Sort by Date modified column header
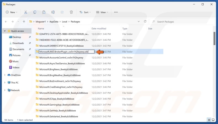The height and width of the screenshot is (124, 218). pyautogui.click(x=99, y=28)
